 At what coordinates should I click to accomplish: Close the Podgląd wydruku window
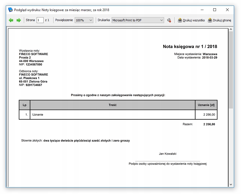(227, 10)
